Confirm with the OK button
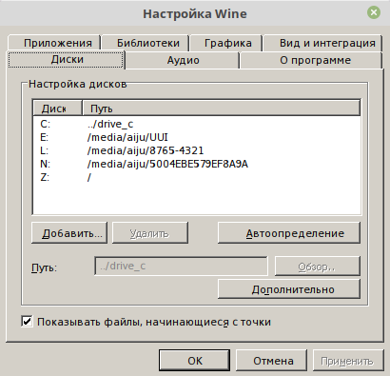Viewport: 390px width, 376px height. click(194, 361)
